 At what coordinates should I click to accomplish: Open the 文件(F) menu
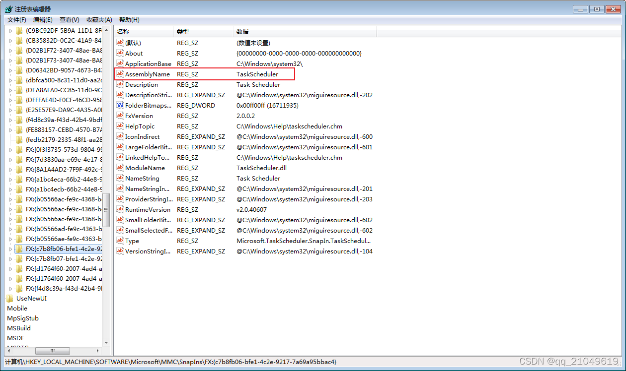(x=17, y=19)
